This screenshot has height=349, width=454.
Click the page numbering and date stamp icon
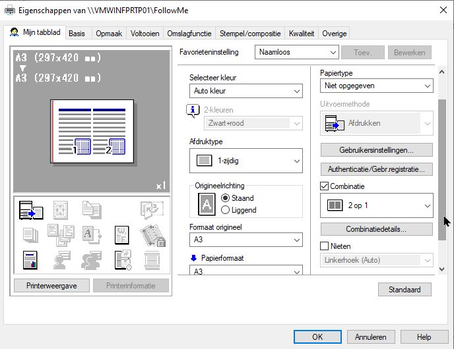[121, 260]
